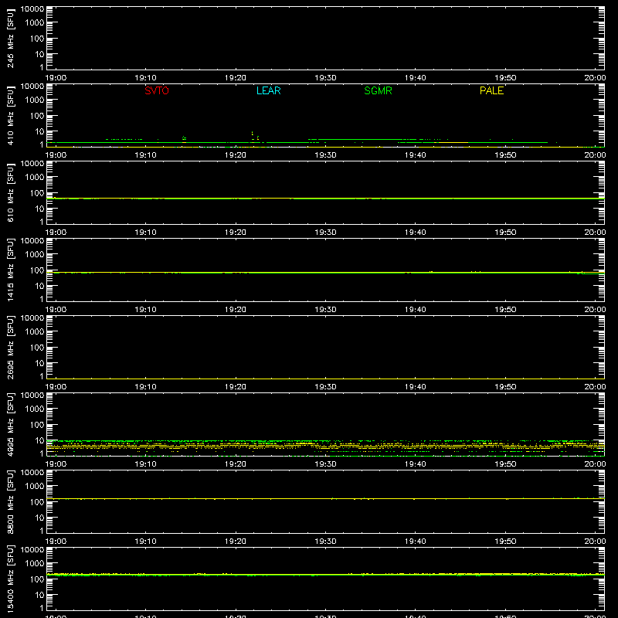
Task: Select the 410 MHz [SFU] axis title
Action: tap(10, 115)
